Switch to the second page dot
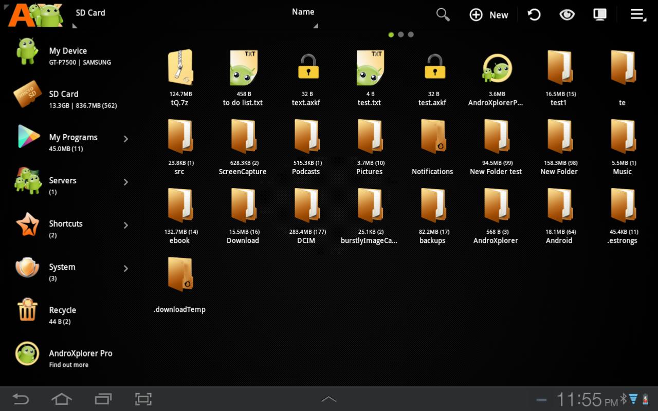 pos(401,35)
